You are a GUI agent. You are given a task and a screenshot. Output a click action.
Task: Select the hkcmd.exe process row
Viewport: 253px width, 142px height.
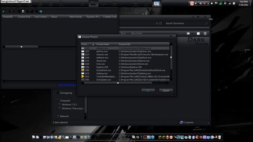(125, 61)
